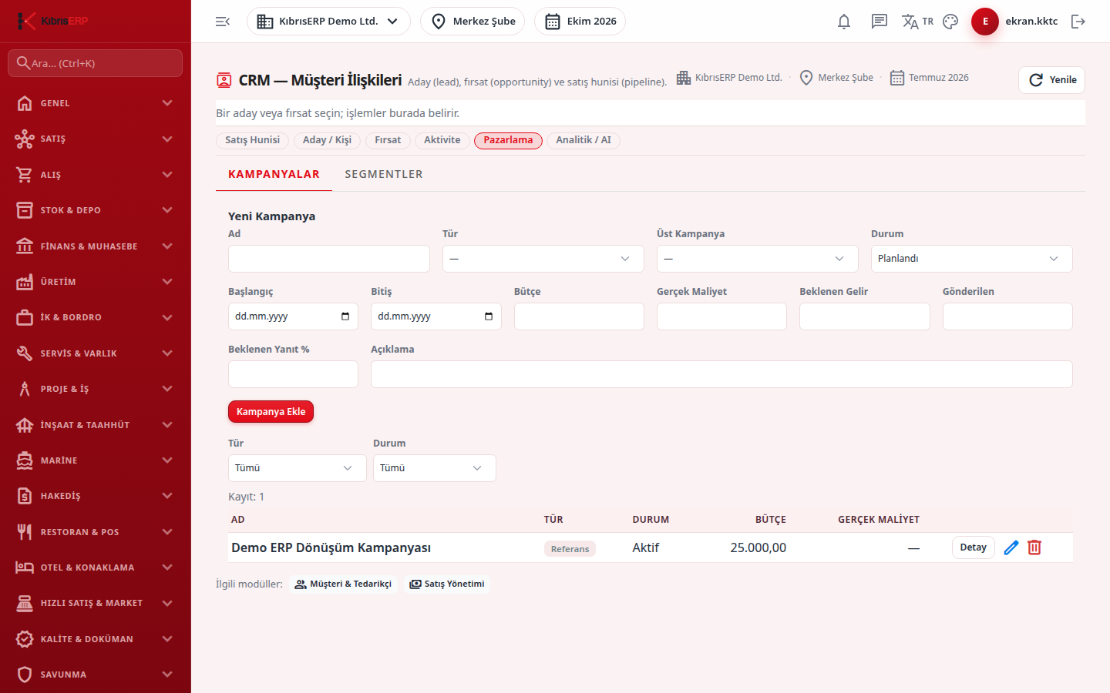Click the Kampanya Ekle button
The width and height of the screenshot is (1110, 693).
coord(271,412)
